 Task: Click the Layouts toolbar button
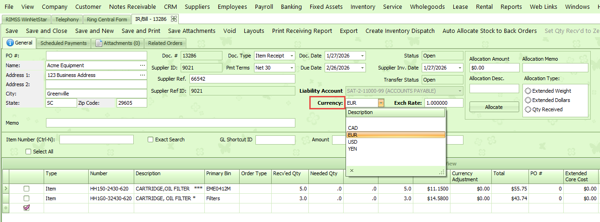pyautogui.click(x=254, y=31)
